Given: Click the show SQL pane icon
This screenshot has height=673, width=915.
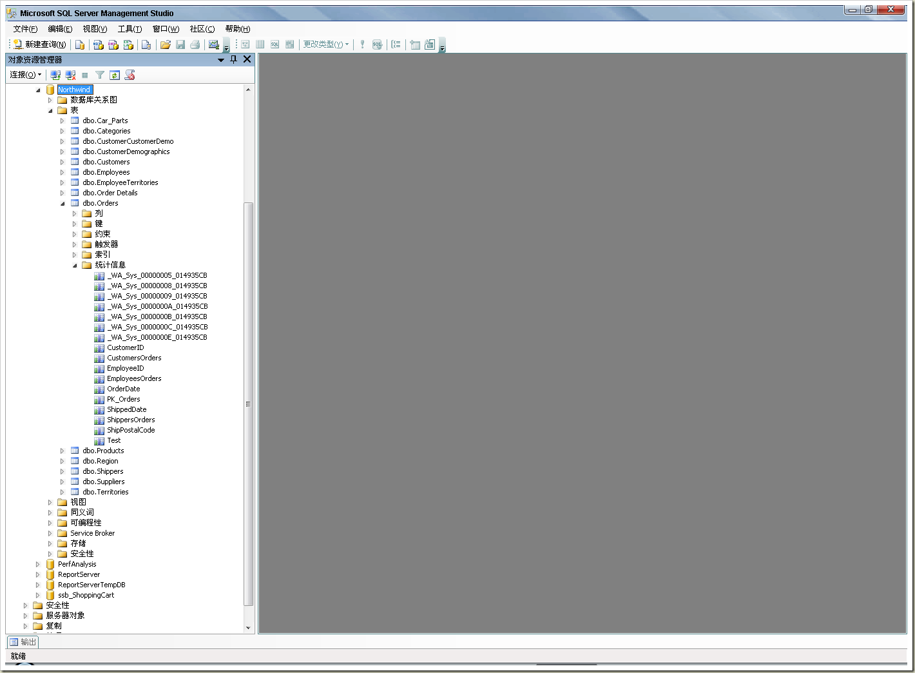Looking at the screenshot, I should click(x=275, y=44).
